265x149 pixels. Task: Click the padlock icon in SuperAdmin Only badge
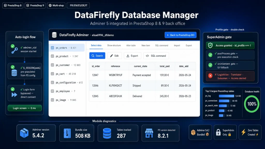(218, 132)
